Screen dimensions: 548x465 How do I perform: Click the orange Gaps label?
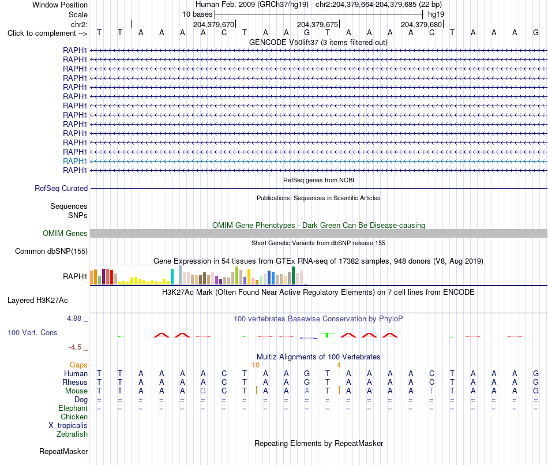click(78, 365)
